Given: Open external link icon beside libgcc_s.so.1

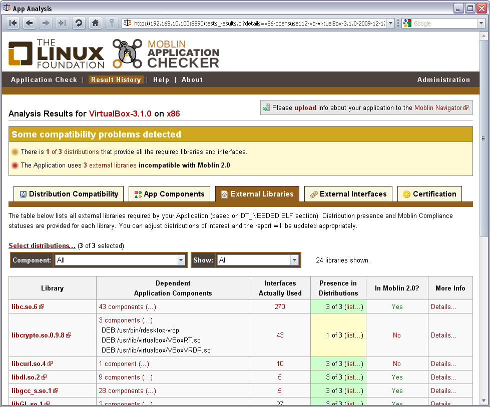Looking at the screenshot, I should 56,390.
